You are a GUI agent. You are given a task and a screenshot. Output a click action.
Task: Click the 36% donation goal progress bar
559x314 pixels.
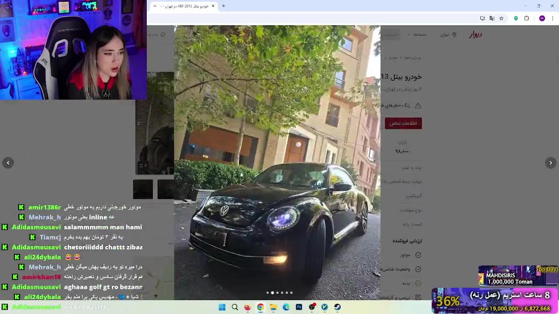(x=495, y=300)
